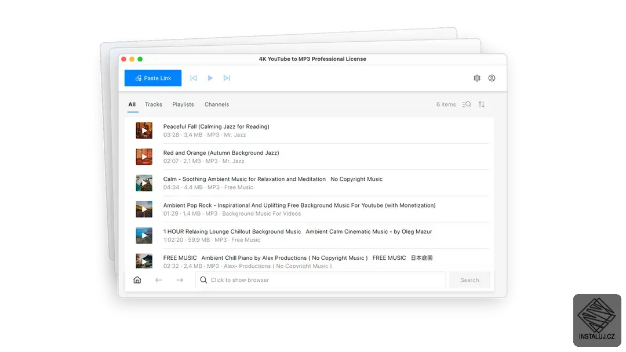Switch to the All tab

(132, 104)
